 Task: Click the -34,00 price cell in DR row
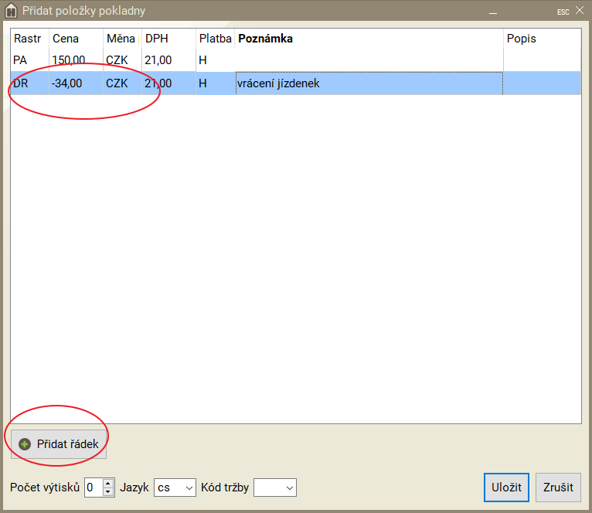coord(68,83)
